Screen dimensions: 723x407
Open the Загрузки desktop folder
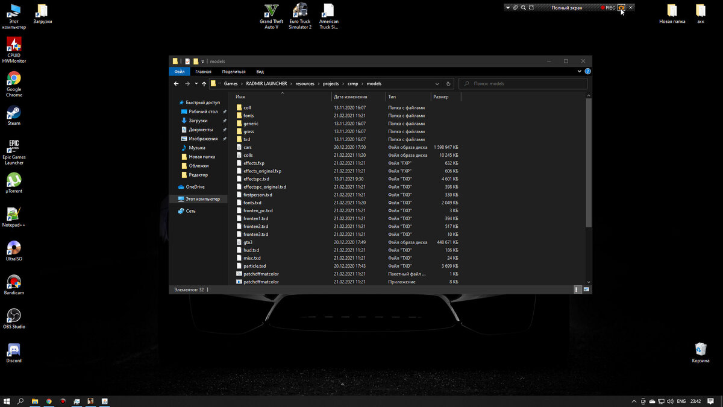[42, 14]
